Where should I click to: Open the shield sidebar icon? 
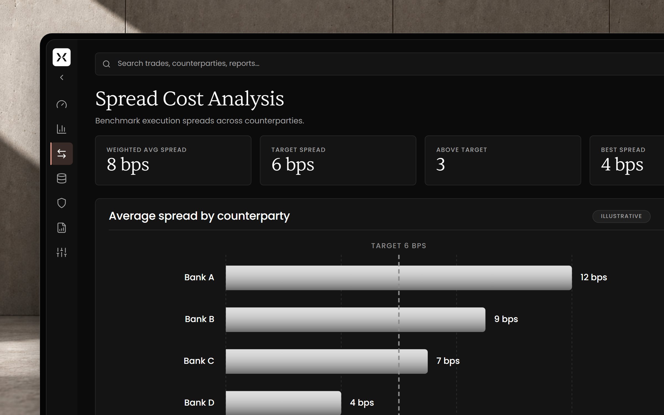[61, 203]
